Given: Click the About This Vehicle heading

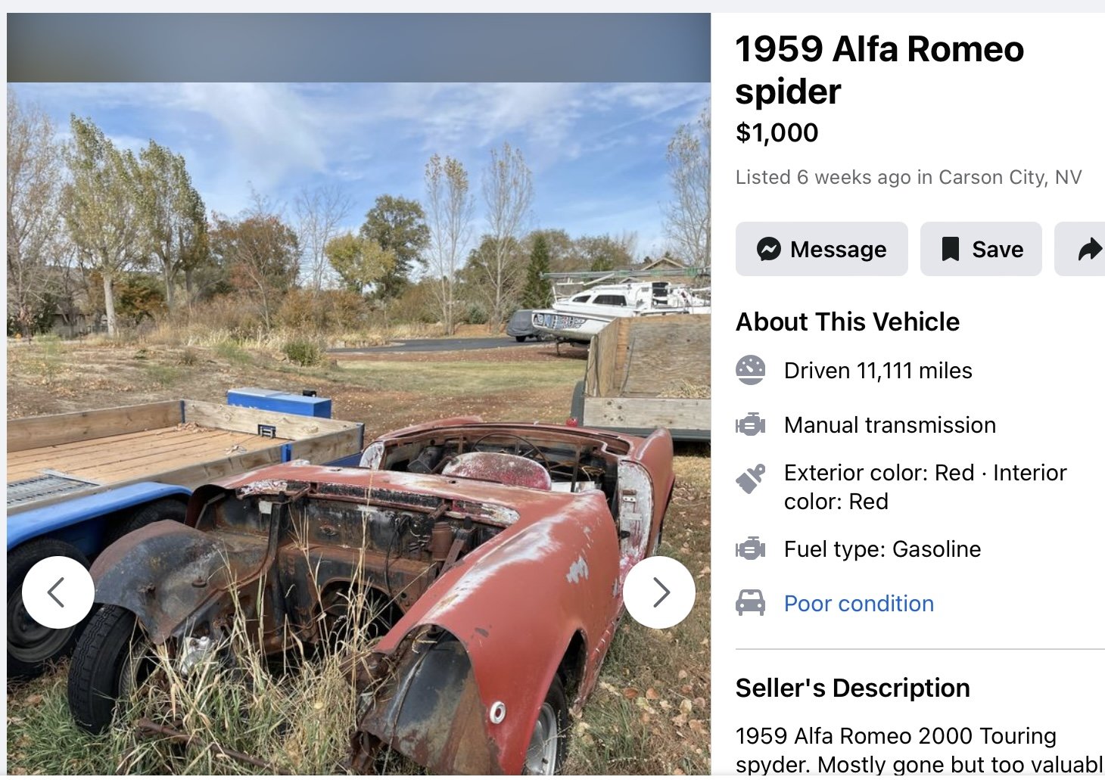Looking at the screenshot, I should (848, 322).
